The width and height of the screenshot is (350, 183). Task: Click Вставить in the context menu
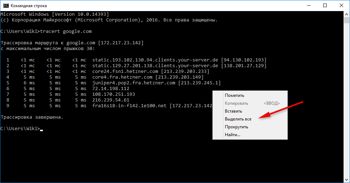(x=233, y=111)
